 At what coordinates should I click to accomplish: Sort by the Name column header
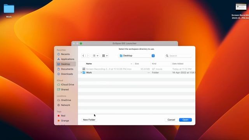tap(89, 64)
